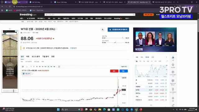Select the 5-minute chart interval

click(34, 67)
